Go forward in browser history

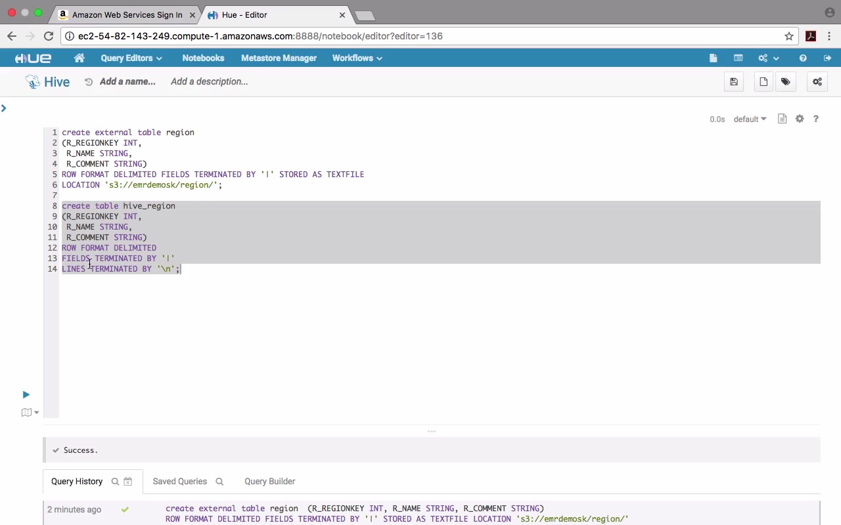click(30, 36)
